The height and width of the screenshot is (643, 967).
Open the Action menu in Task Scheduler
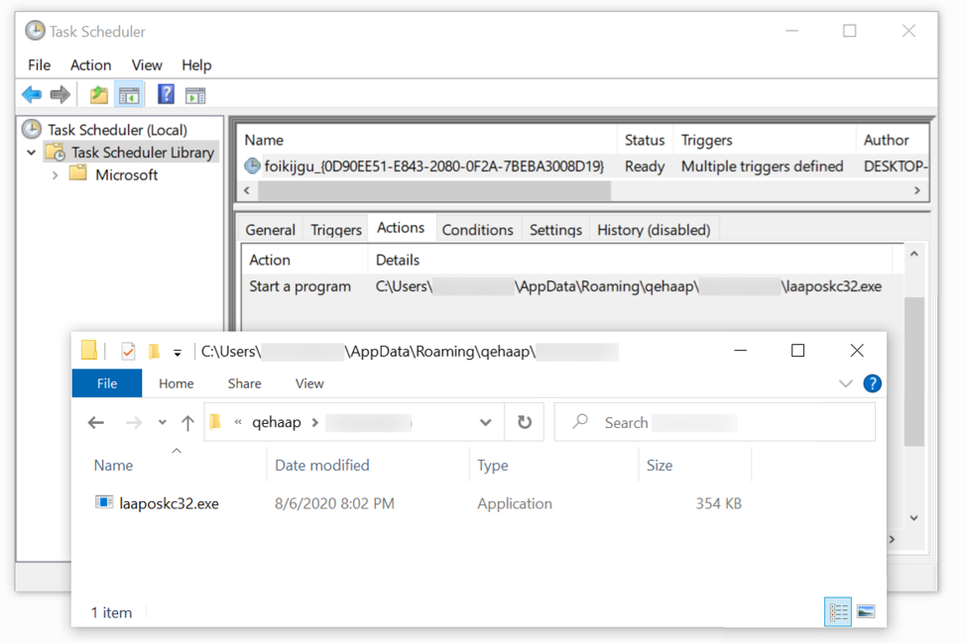coord(90,64)
